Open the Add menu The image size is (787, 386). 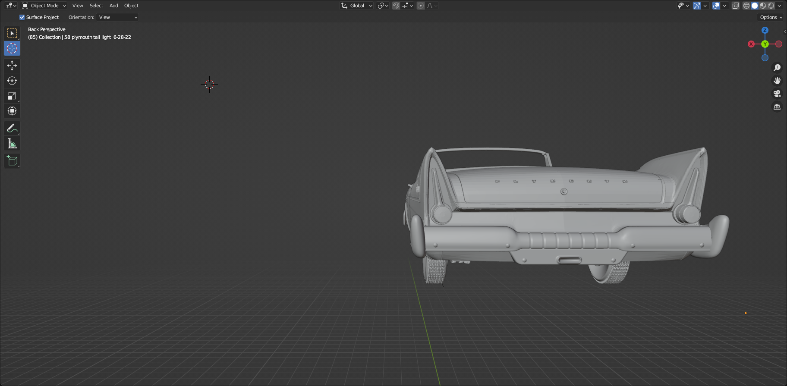(x=113, y=6)
